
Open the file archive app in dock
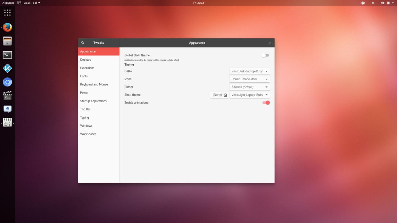click(7, 41)
